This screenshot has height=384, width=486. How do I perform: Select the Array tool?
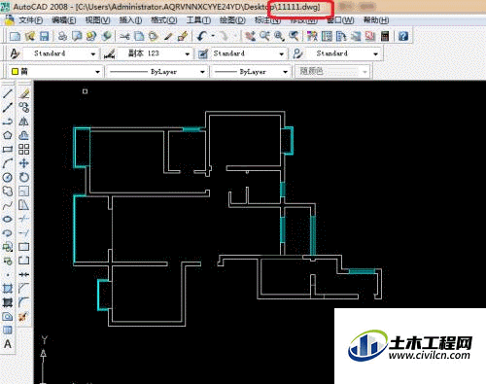tap(23, 150)
